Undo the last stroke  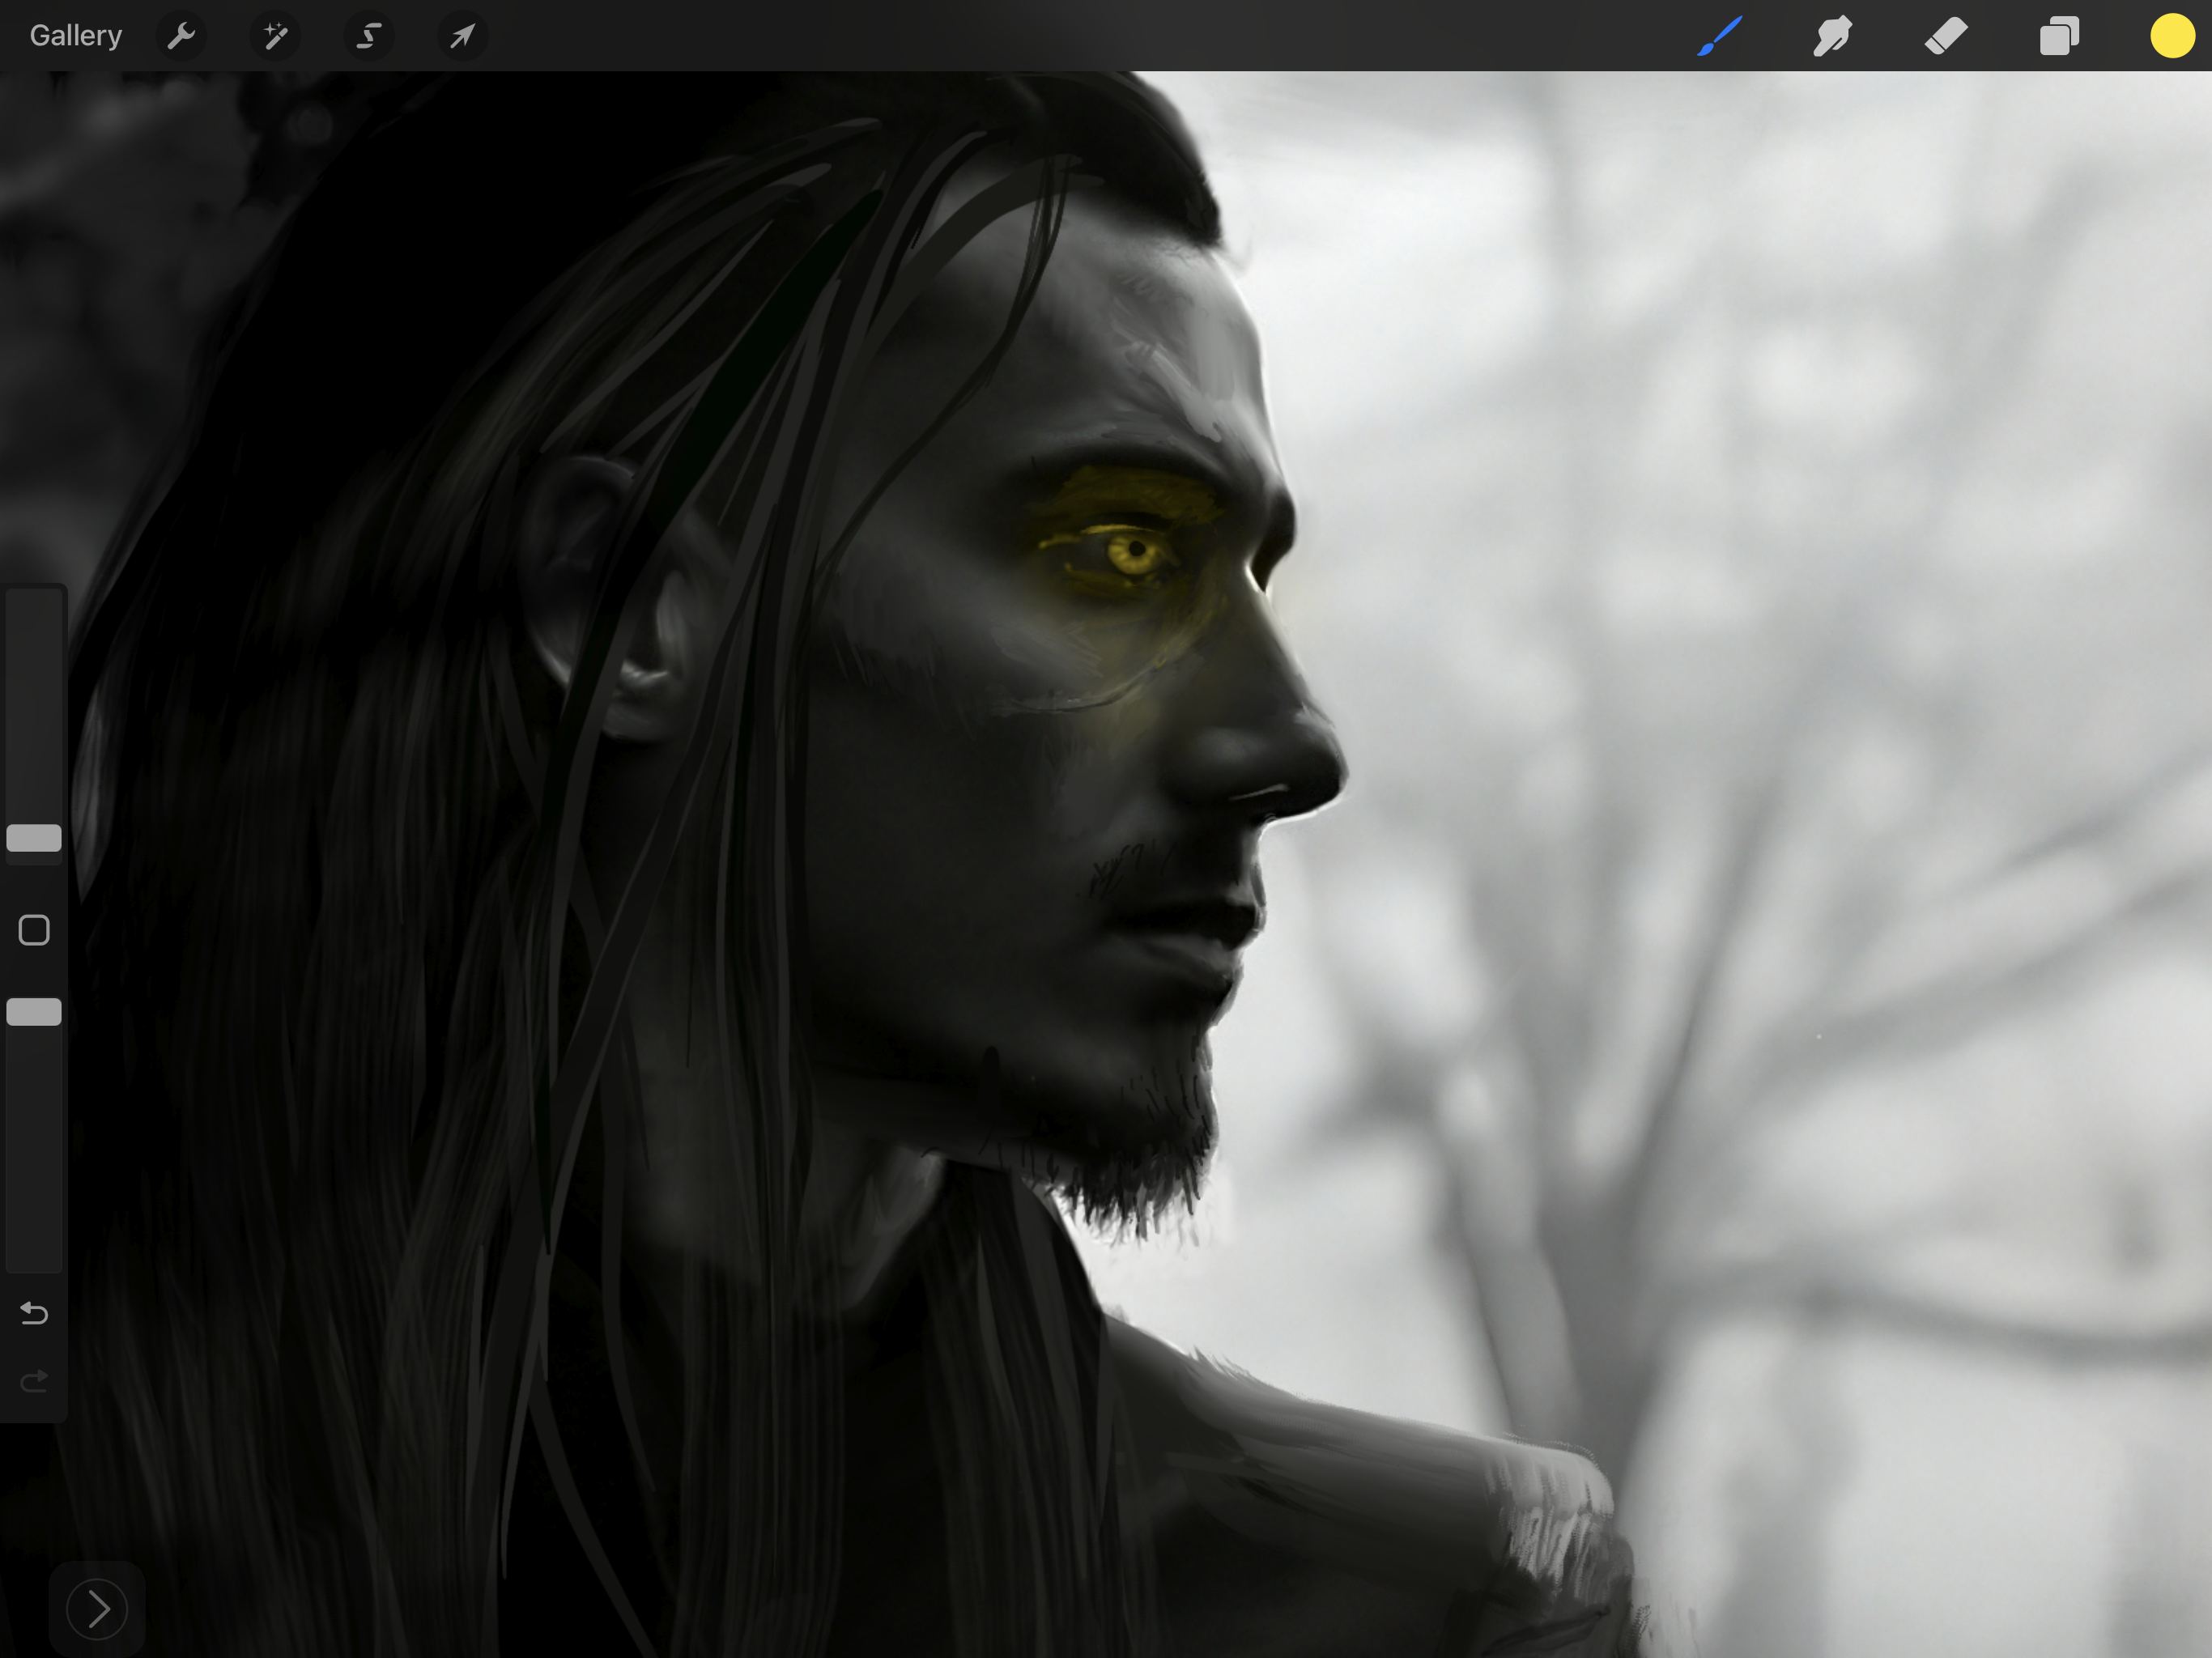pos(34,1313)
